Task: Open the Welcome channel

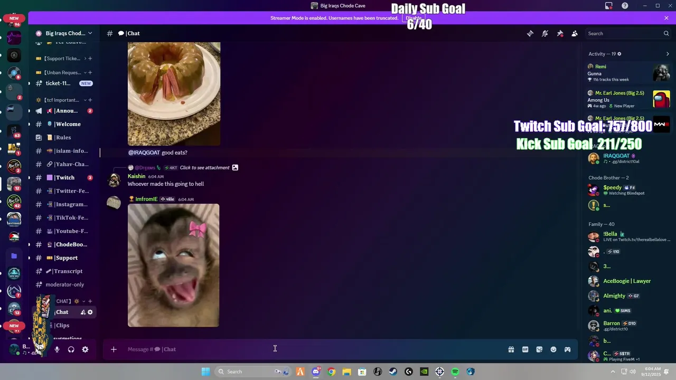Action: point(64,124)
